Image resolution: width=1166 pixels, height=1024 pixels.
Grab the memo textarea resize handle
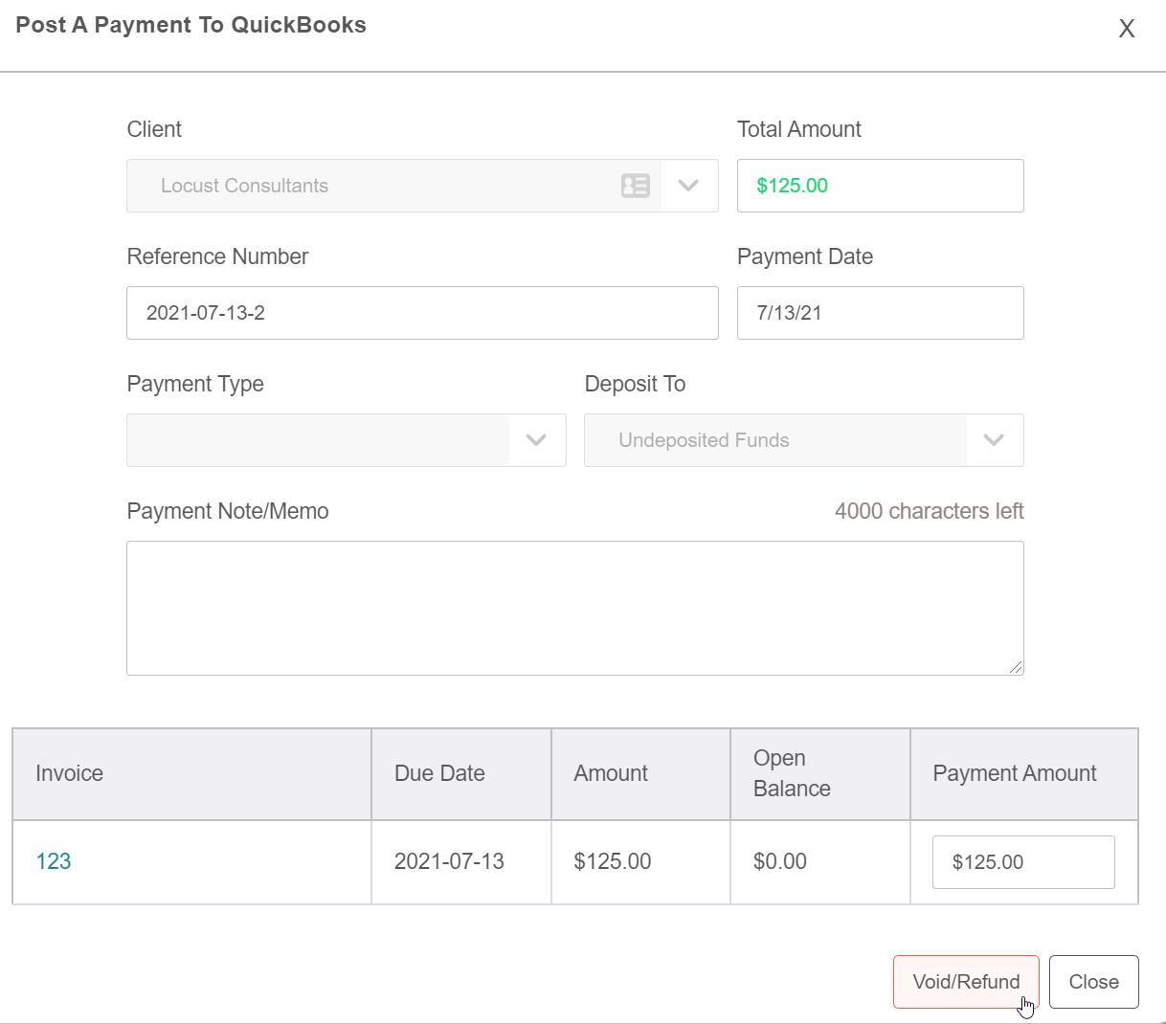[1016, 667]
